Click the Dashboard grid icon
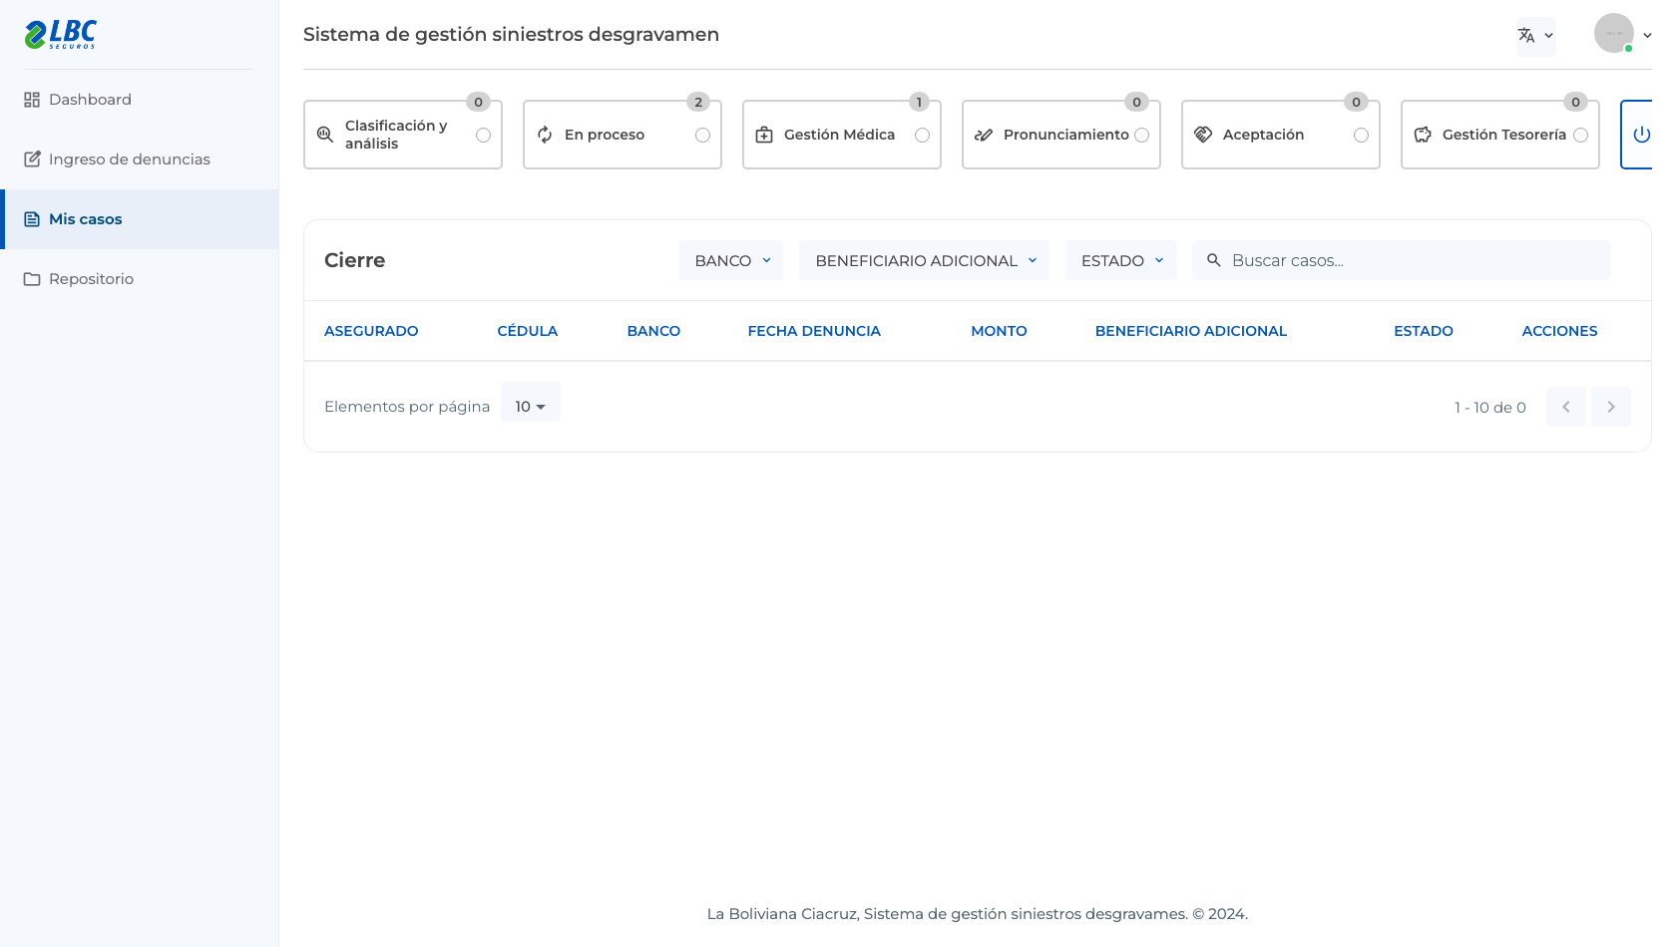Screen dimensions: 1676x947 pos(32,100)
